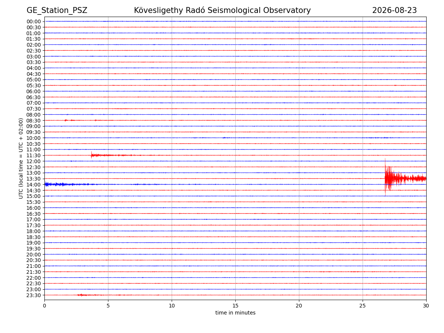Click the 14:00 time row label

tap(34, 185)
